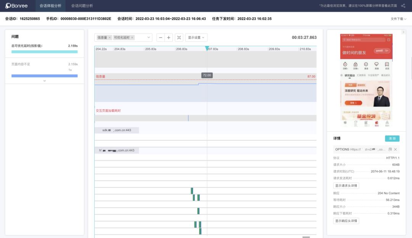This screenshot has height=238, width=412.
Task: Click 显示请求头详情 button
Action: coord(346,186)
